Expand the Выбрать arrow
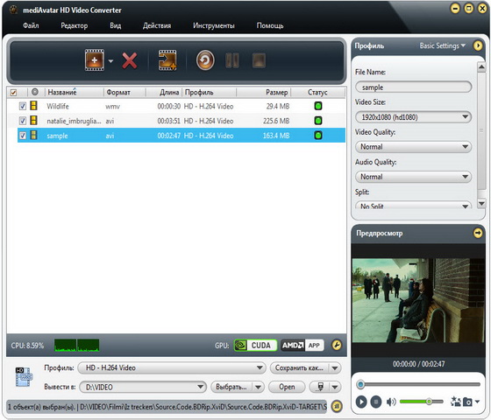 (x=258, y=387)
